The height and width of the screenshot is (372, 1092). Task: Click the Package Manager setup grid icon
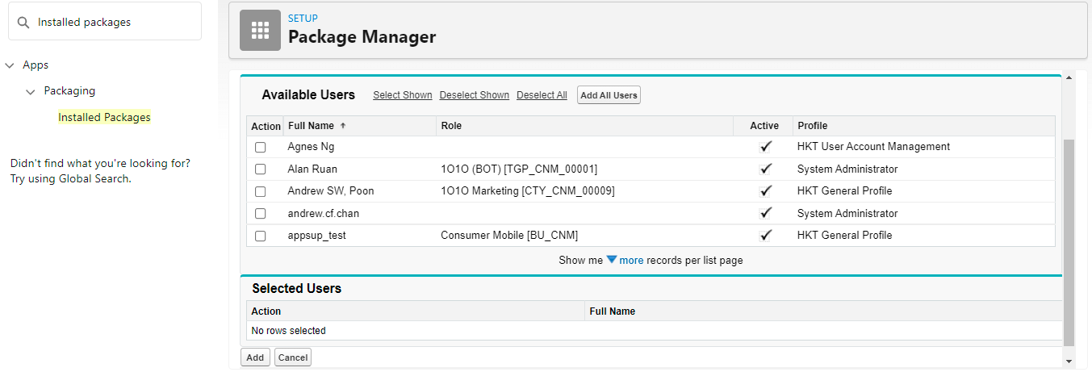pyautogui.click(x=260, y=31)
